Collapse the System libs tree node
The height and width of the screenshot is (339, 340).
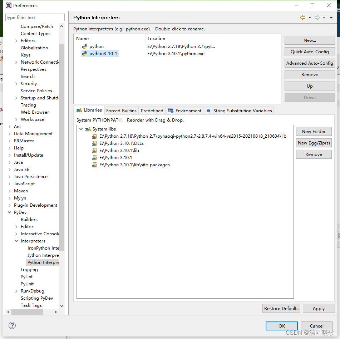pyautogui.click(x=81, y=129)
